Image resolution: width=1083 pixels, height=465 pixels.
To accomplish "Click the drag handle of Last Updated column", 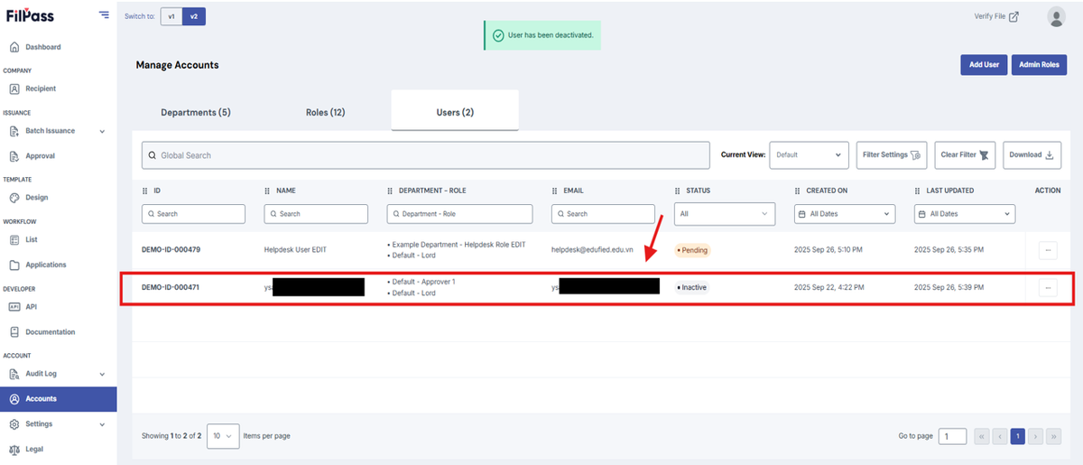I will pos(917,191).
